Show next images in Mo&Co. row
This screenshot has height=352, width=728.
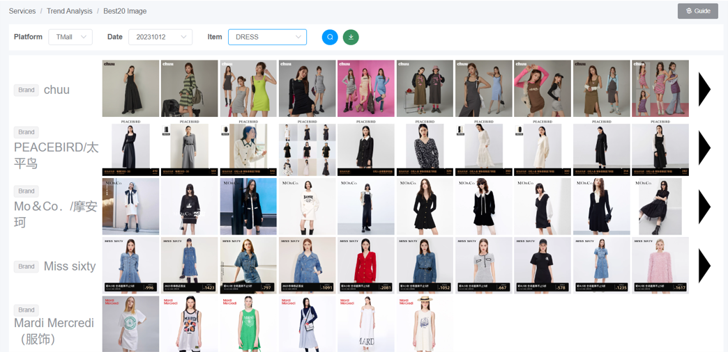coord(704,207)
